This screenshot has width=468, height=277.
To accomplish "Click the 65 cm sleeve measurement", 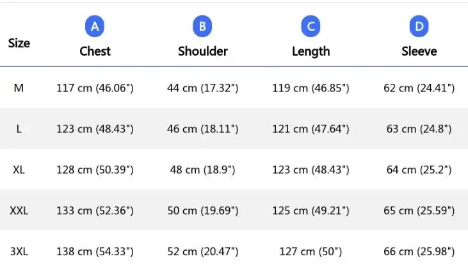I will pyautogui.click(x=419, y=210).
